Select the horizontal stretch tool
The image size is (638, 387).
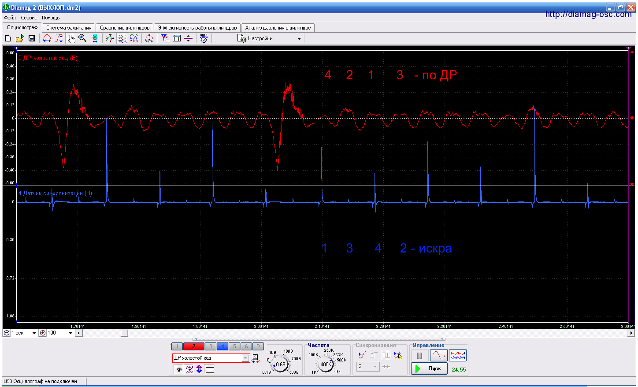point(47,39)
